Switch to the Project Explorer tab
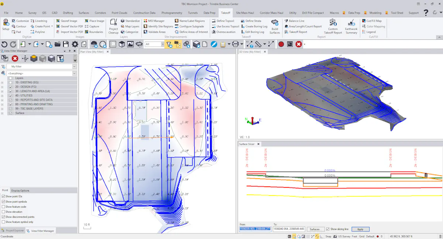Viewport: 443px width, 239px height. pos(13,231)
